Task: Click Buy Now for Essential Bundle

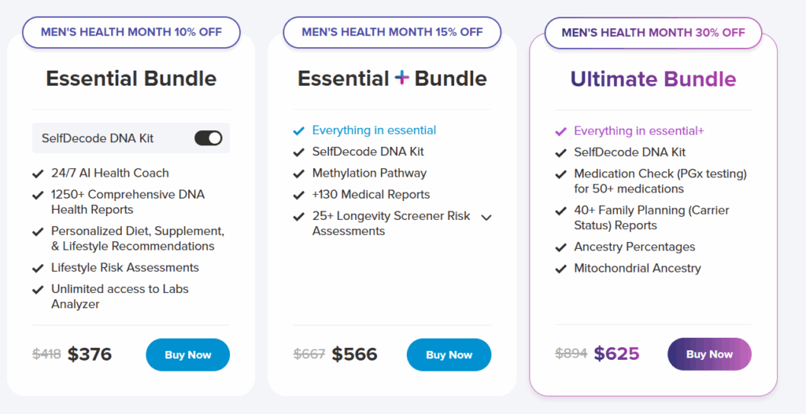Action: 187,355
